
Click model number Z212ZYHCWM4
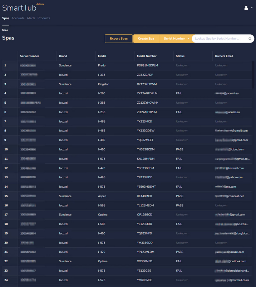coord(148,103)
